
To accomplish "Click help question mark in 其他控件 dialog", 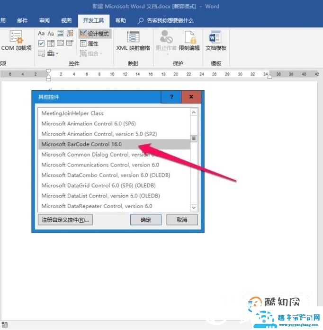I will tap(171, 97).
